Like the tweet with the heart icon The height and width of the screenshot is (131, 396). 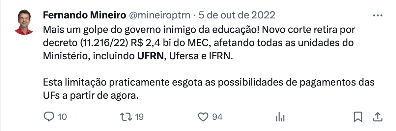[x=204, y=117]
